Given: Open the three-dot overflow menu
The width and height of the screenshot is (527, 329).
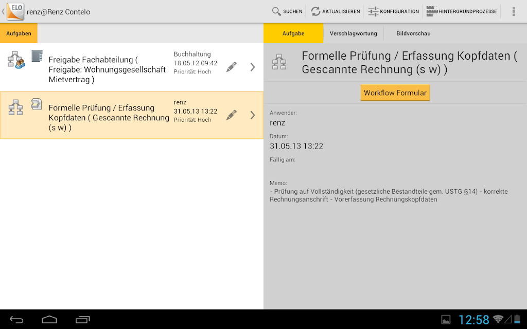Looking at the screenshot, I should pyautogui.click(x=514, y=11).
